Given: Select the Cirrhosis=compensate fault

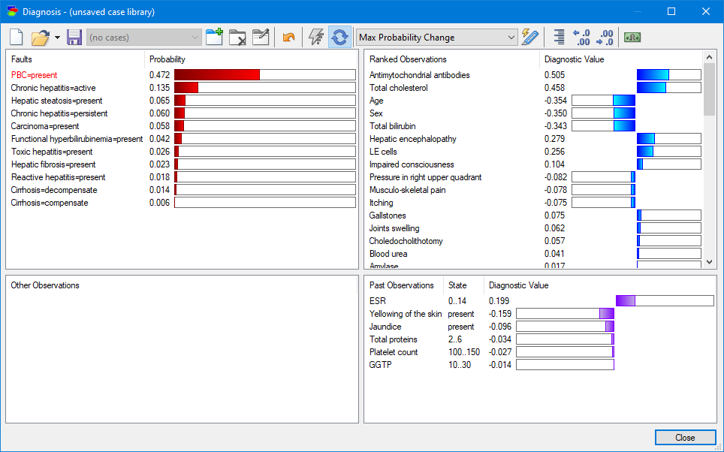Looking at the screenshot, I should coord(50,203).
